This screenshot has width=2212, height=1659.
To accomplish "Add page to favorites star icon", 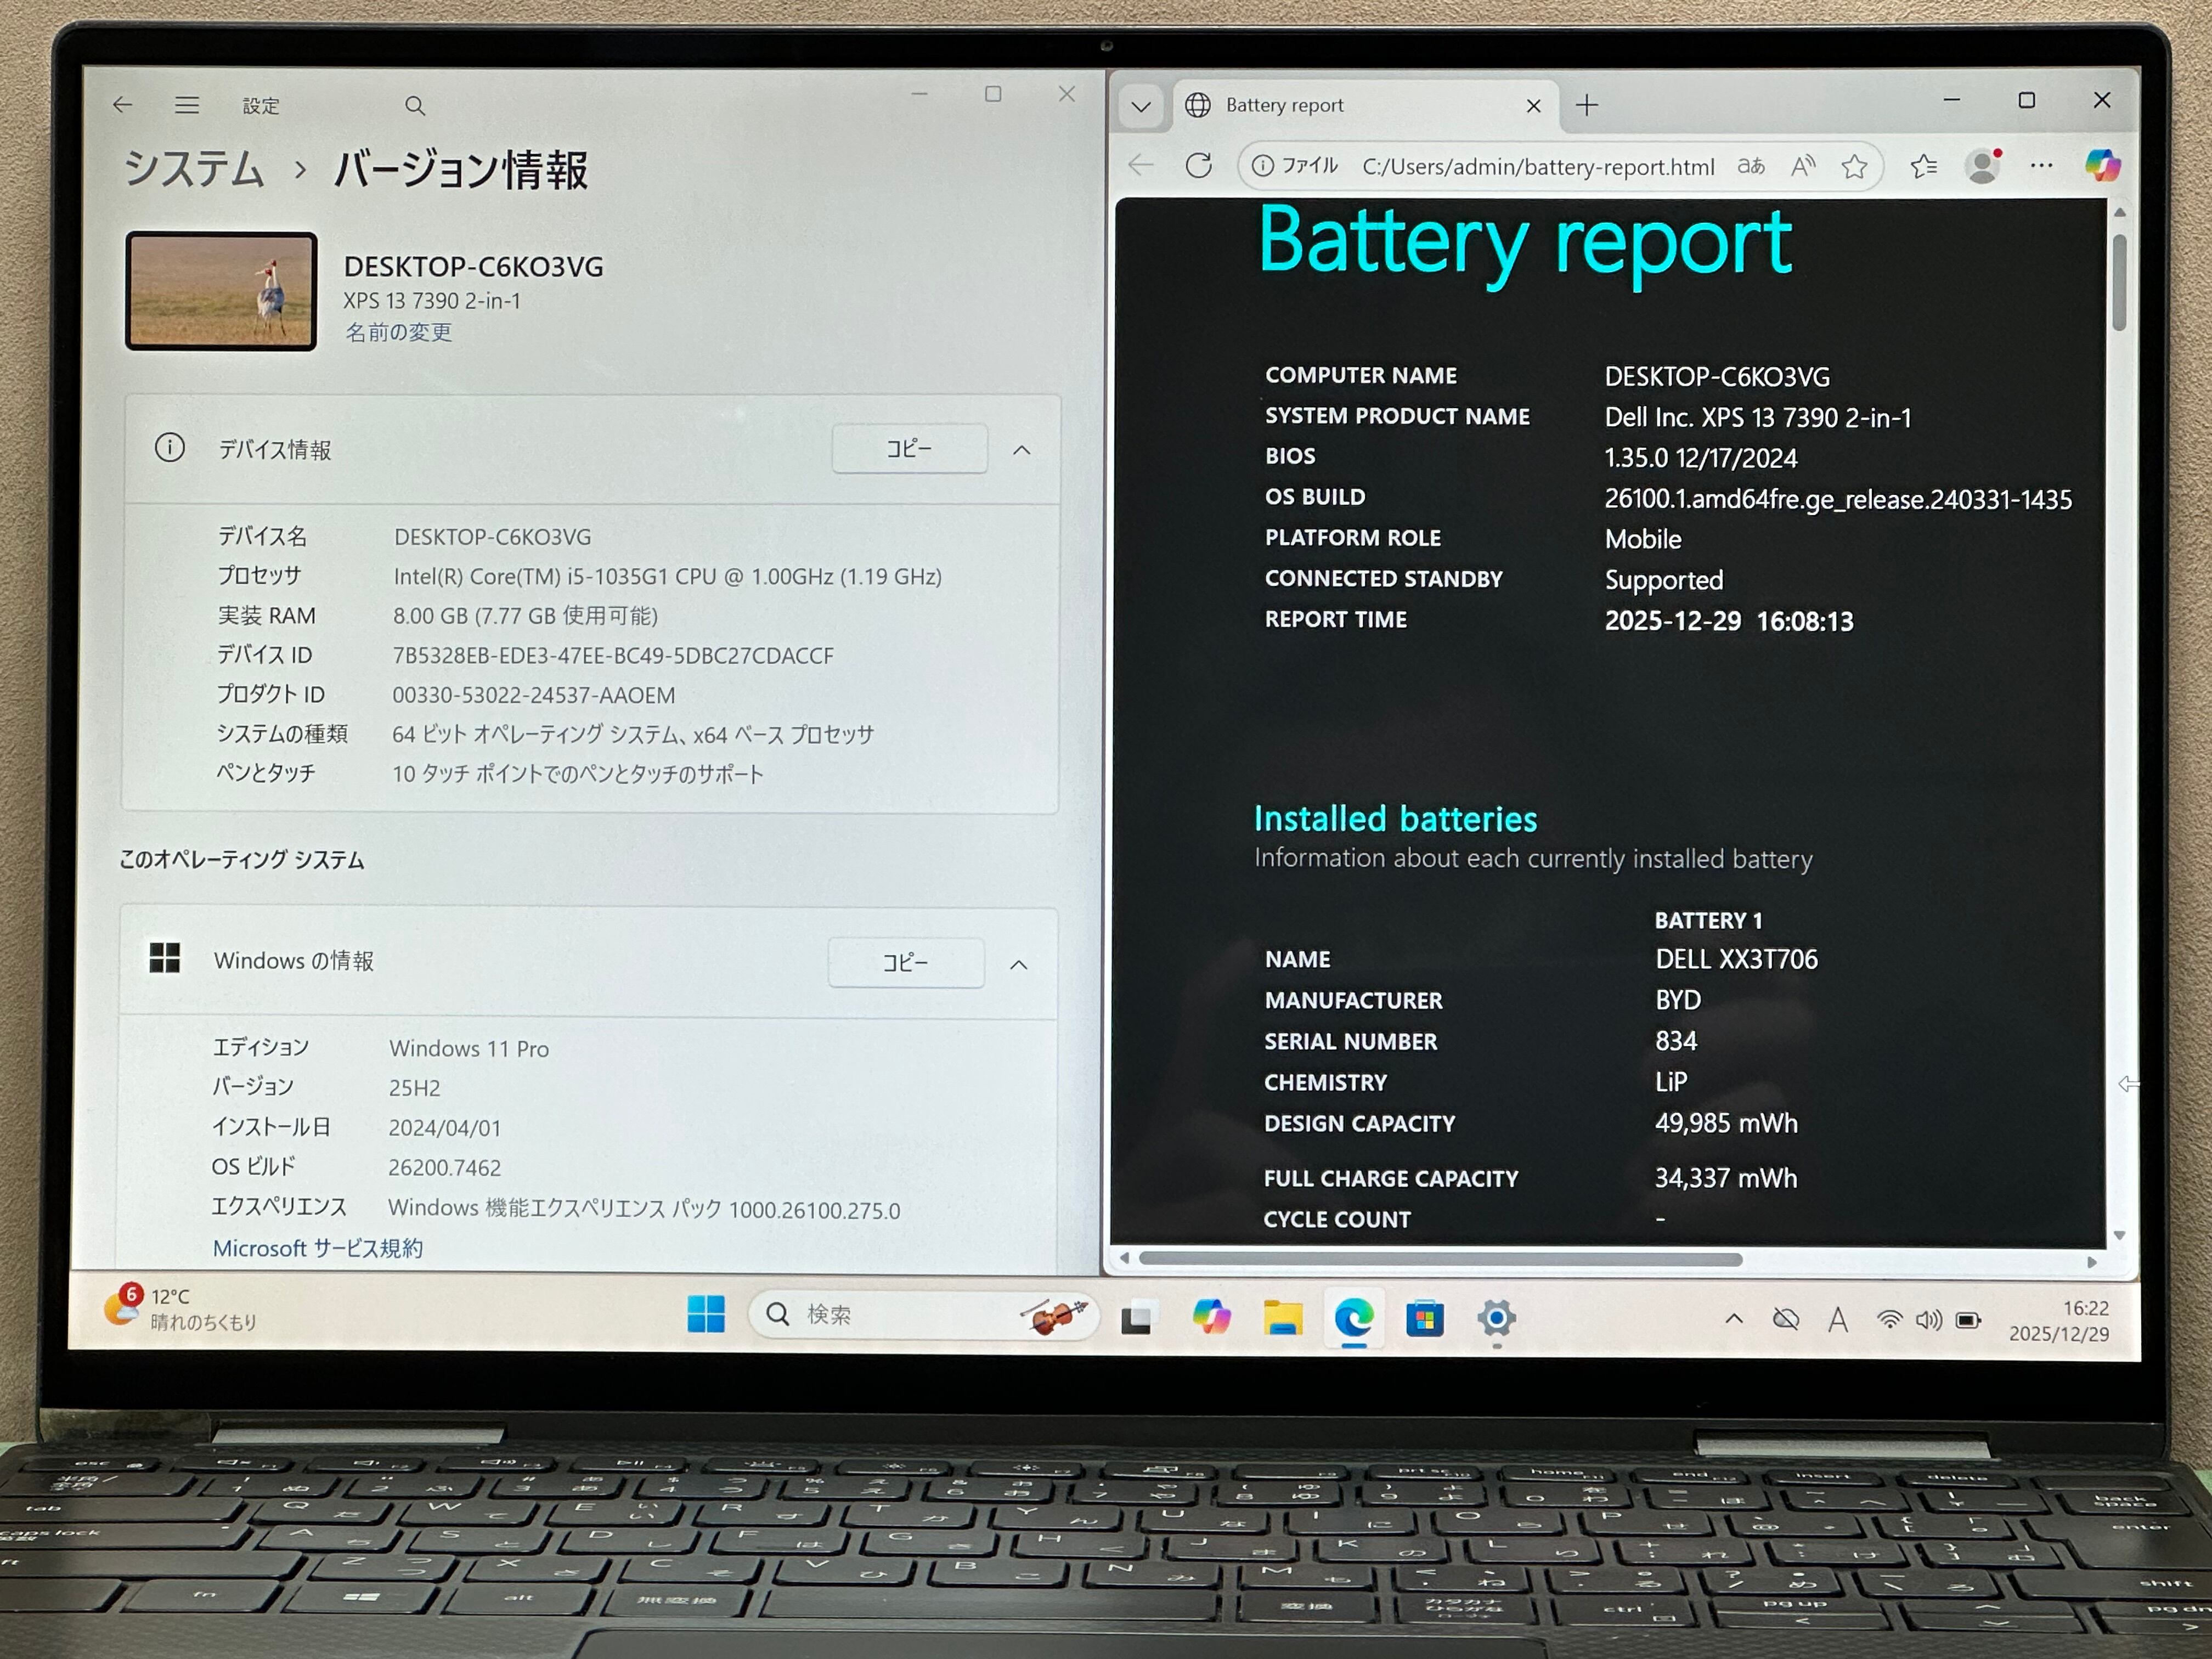I will 1854,167.
